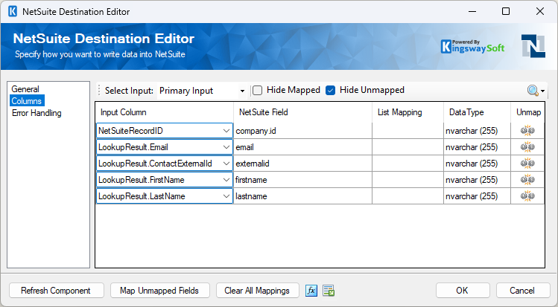The width and height of the screenshot is (558, 307).
Task: Click the nvarchar (255) cell for externalid
Action: [x=478, y=164]
